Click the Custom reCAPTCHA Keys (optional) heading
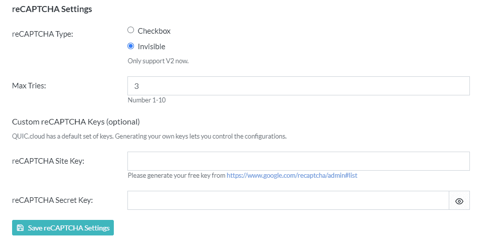 tap(76, 121)
